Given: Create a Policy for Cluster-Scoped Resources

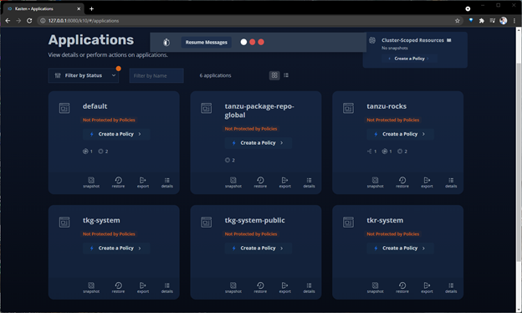Looking at the screenshot, I should click(409, 59).
